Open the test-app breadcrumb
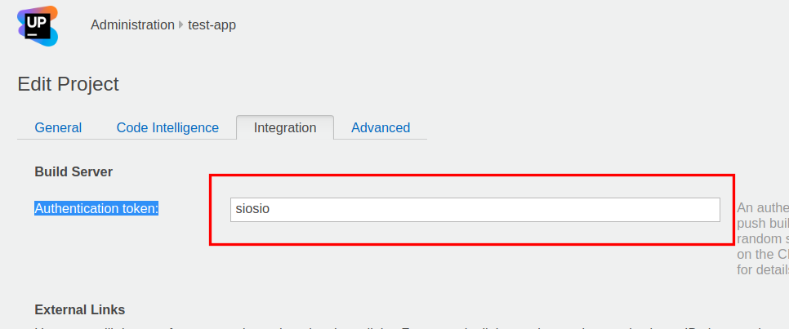789x329 pixels. 212,24
